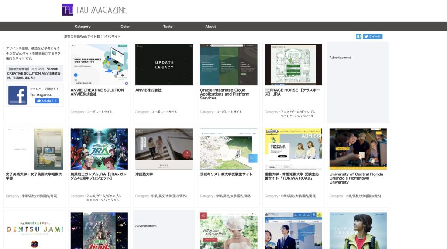
Task: Click 機動戦士ガンダムJRA title link
Action: (x=98, y=176)
